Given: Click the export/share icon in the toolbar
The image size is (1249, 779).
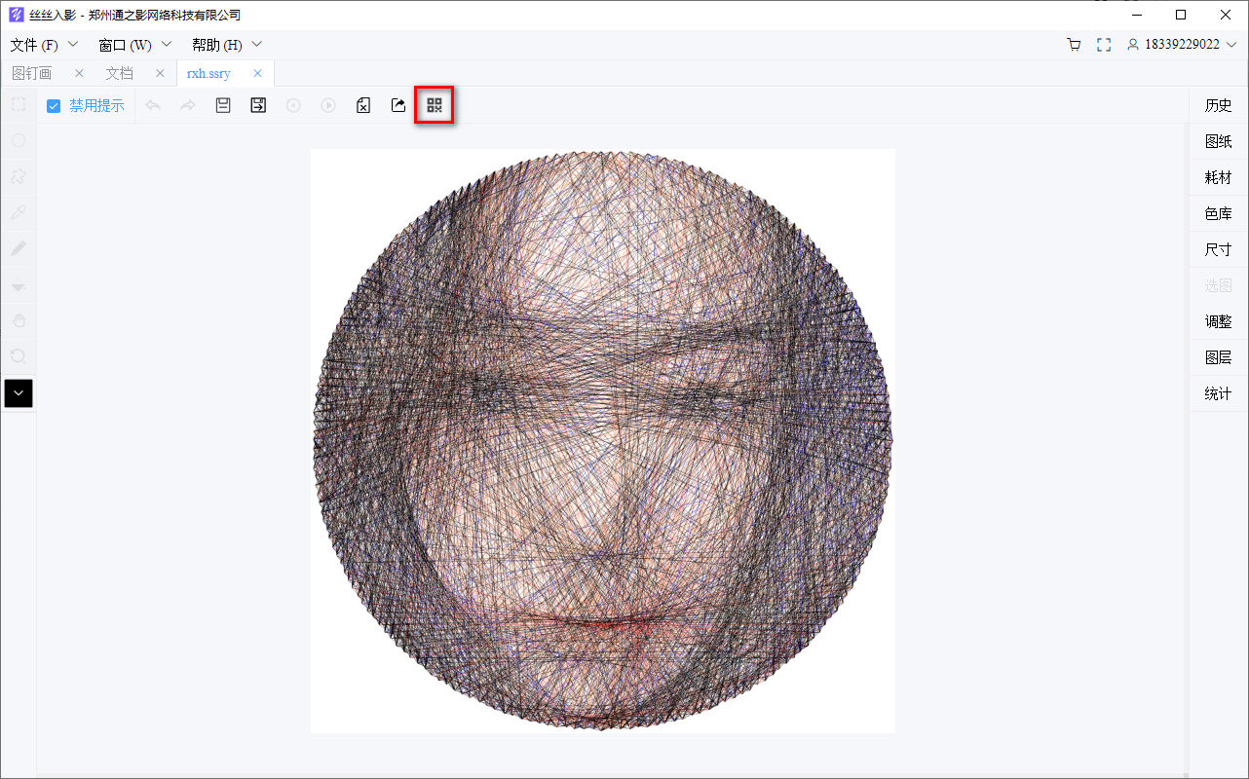Looking at the screenshot, I should click(x=397, y=105).
